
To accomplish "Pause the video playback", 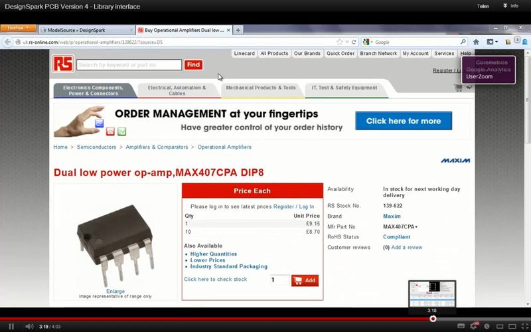I will tap(11, 327).
